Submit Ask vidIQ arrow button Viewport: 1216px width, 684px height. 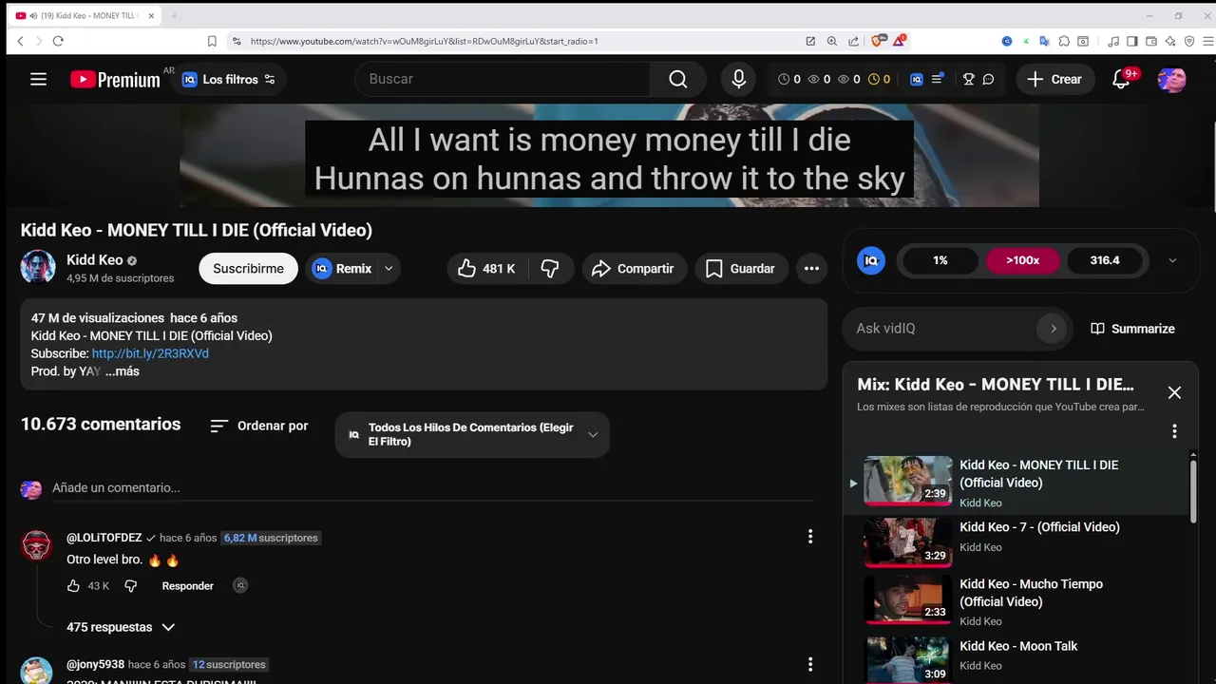pos(1053,329)
